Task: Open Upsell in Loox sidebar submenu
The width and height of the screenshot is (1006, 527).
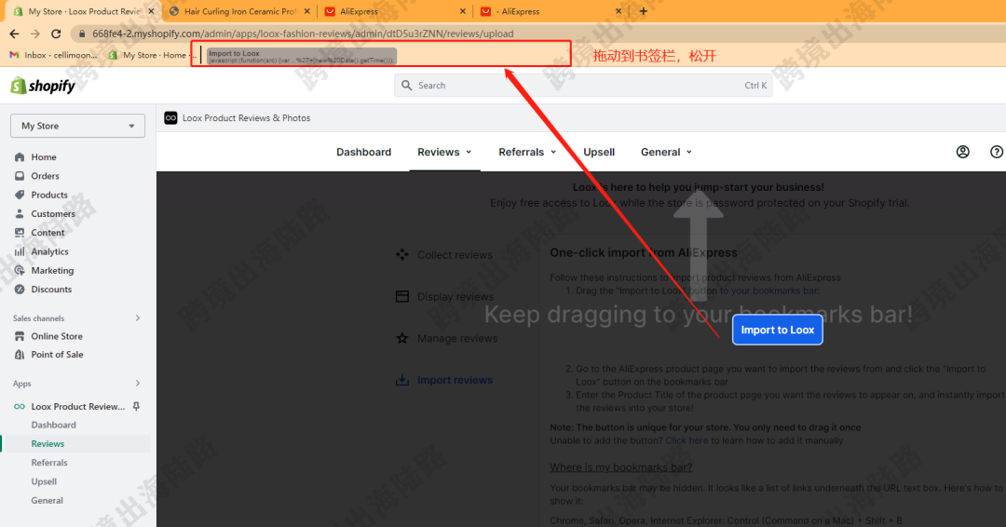Action: click(x=44, y=481)
